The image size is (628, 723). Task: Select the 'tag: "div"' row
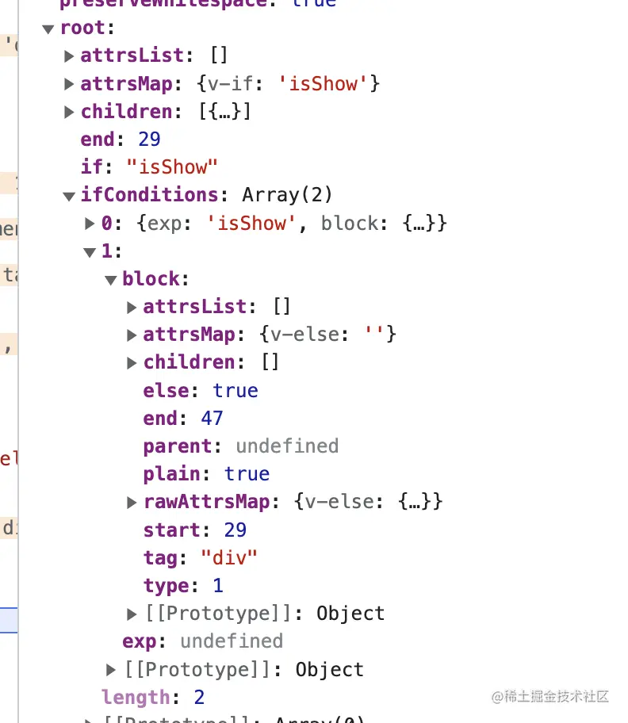pos(200,558)
